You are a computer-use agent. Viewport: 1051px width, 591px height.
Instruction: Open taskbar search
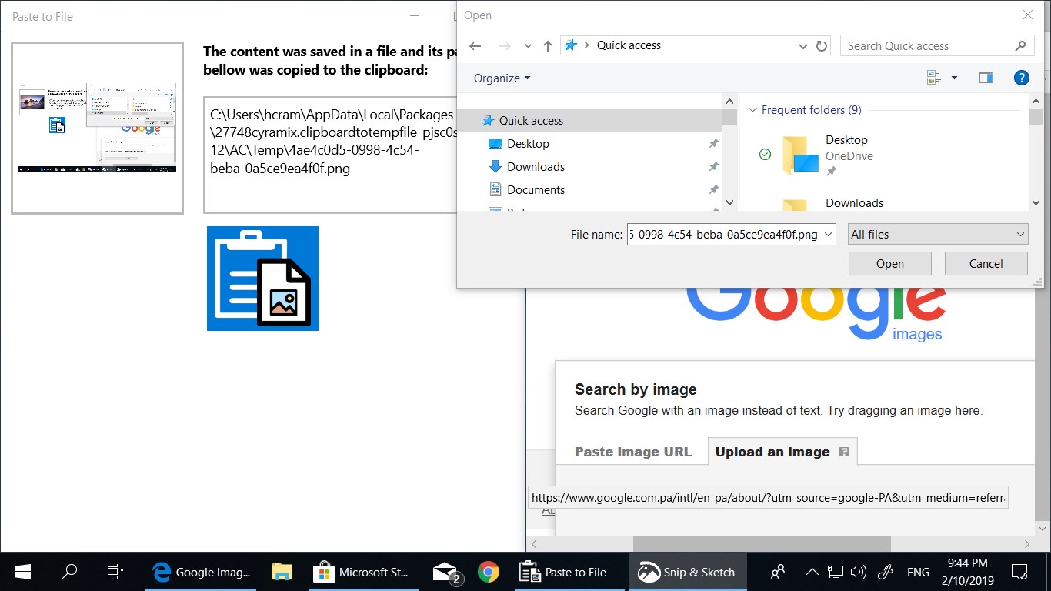click(x=69, y=572)
